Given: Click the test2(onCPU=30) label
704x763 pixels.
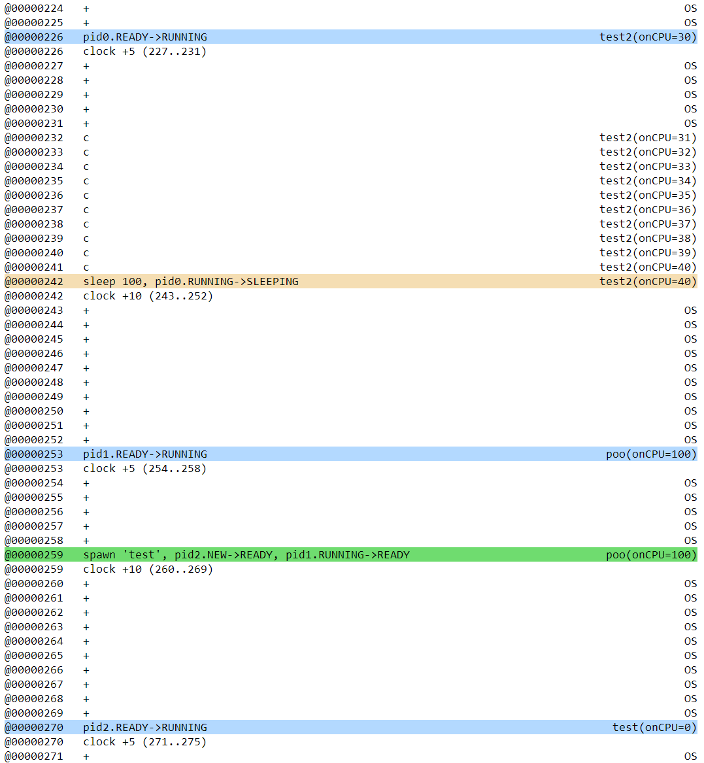Looking at the screenshot, I should click(648, 37).
